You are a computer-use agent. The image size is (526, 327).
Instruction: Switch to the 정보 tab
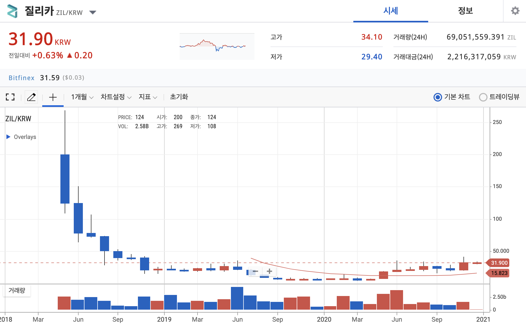[465, 11]
